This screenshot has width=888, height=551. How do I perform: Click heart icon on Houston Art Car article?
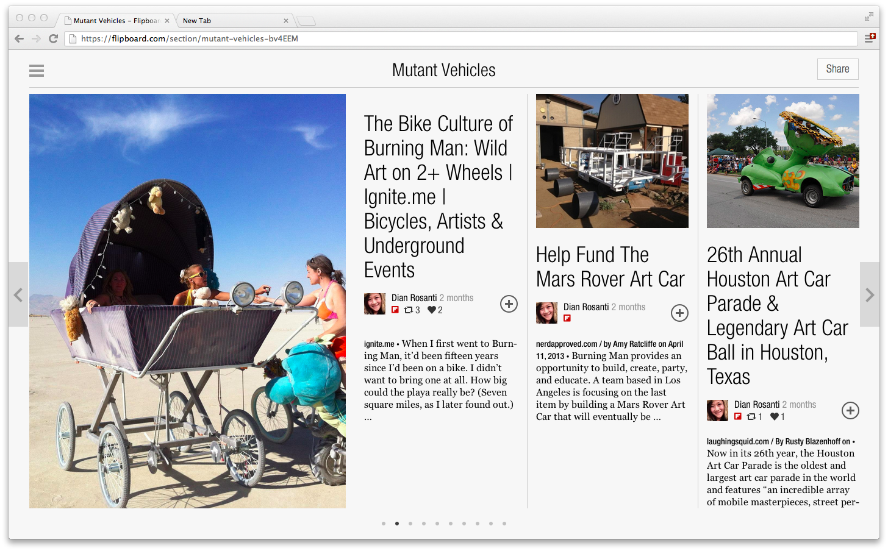pos(775,416)
